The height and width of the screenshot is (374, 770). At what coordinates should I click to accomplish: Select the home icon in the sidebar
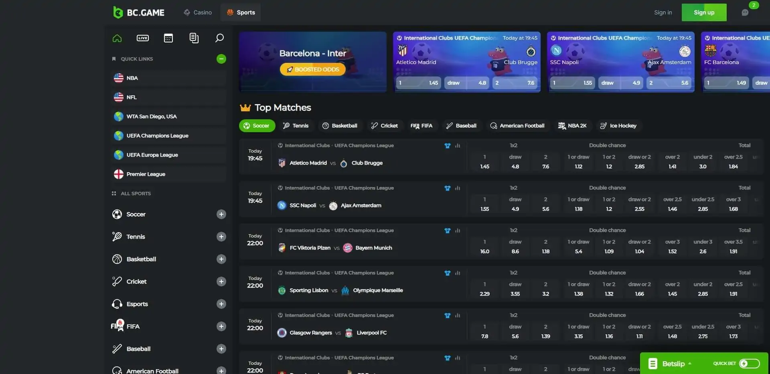coord(117,38)
